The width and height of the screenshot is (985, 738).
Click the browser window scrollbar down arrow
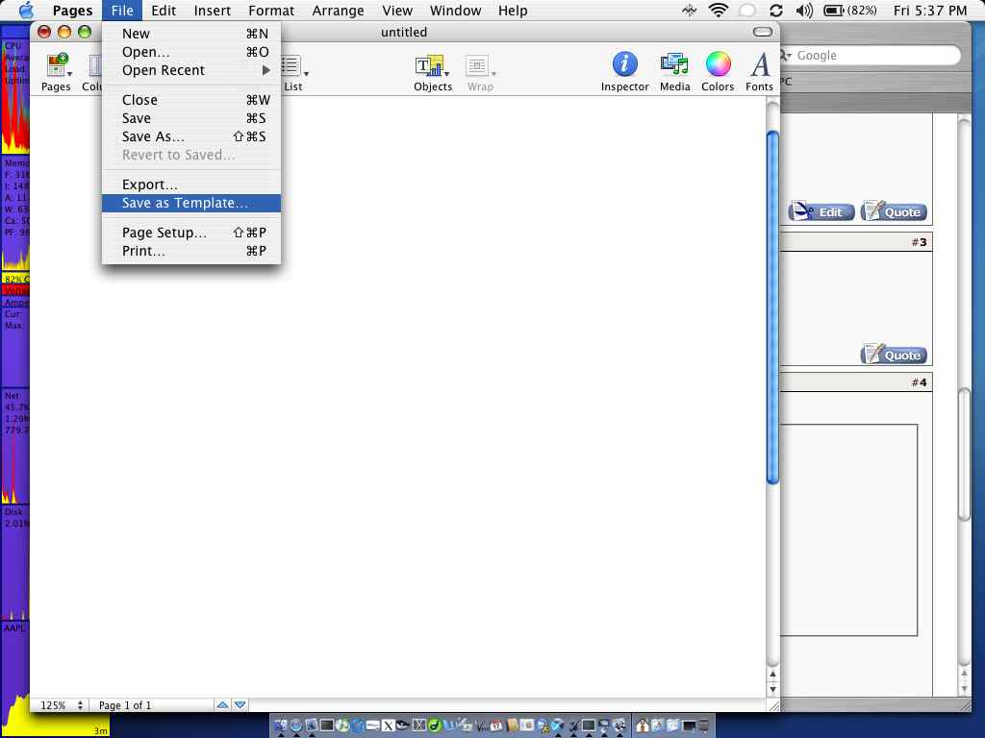[x=964, y=688]
